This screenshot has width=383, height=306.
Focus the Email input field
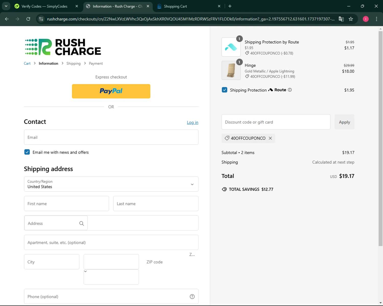pyautogui.click(x=111, y=137)
